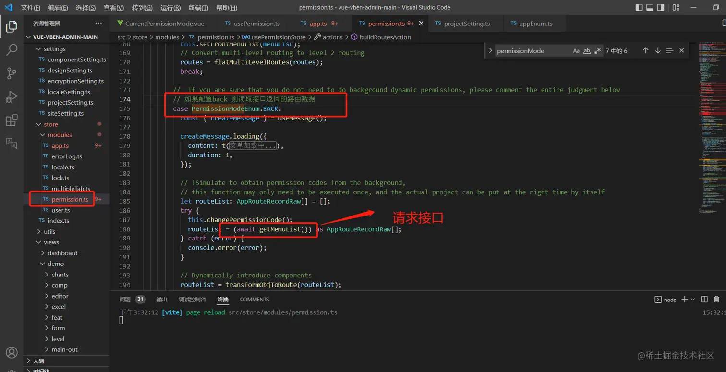Image resolution: width=726 pixels, height=372 pixels.
Task: Click the VS Code logo icon
Action: [8, 7]
